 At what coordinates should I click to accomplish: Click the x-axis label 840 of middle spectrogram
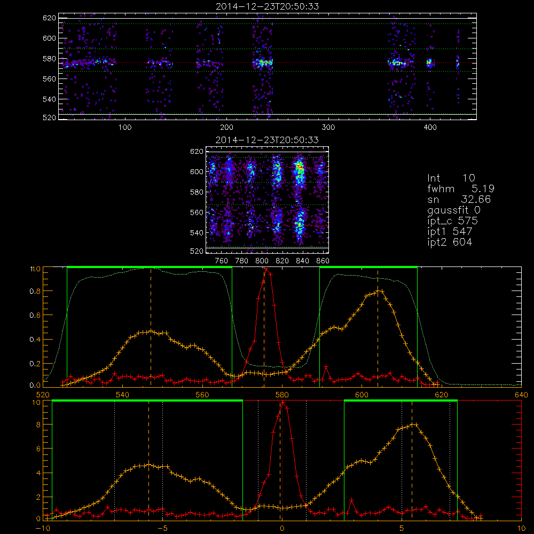pyautogui.click(x=302, y=261)
